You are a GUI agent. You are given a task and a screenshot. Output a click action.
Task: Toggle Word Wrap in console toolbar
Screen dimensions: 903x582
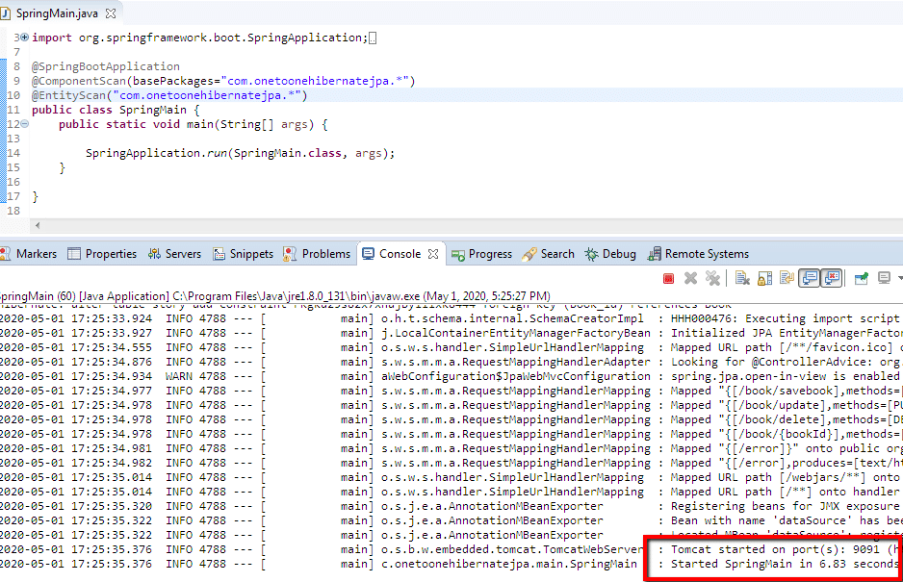(787, 278)
